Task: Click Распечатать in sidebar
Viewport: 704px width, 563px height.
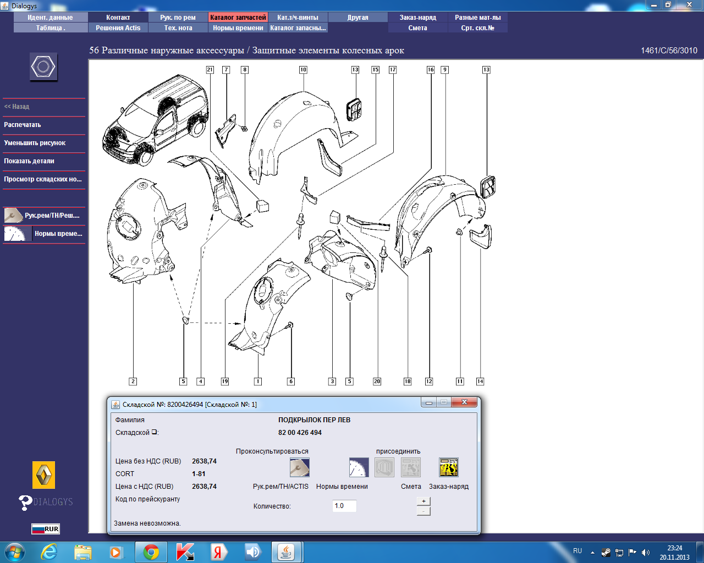Action: [23, 125]
